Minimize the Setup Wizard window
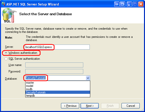145x112 pixels. click(129, 4)
